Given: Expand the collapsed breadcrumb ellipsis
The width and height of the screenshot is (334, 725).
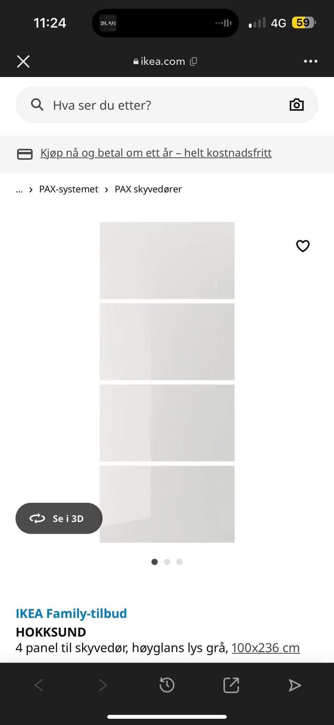Looking at the screenshot, I should click(x=19, y=190).
